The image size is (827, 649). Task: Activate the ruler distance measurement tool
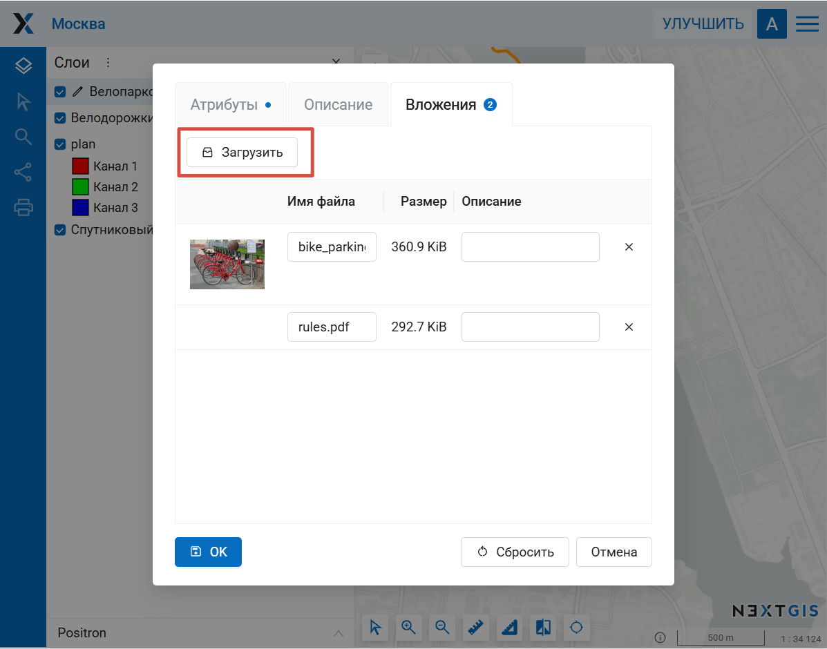[476, 627]
